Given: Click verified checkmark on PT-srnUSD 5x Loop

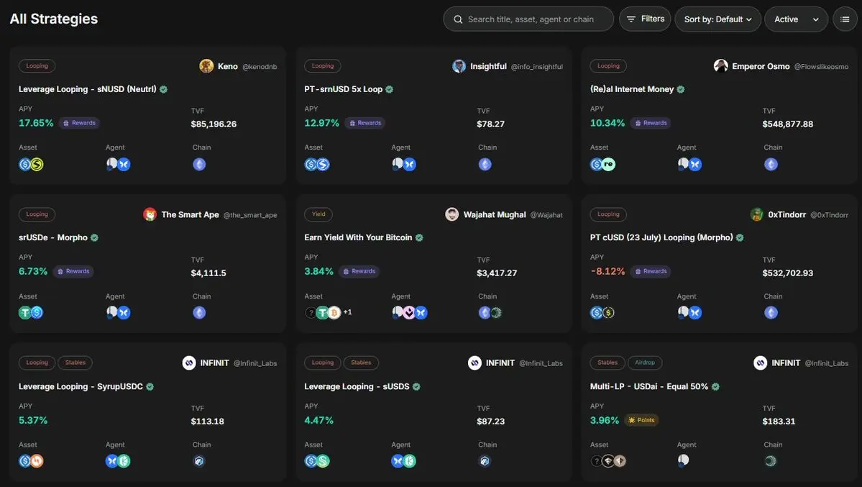Looking at the screenshot, I should [x=389, y=89].
